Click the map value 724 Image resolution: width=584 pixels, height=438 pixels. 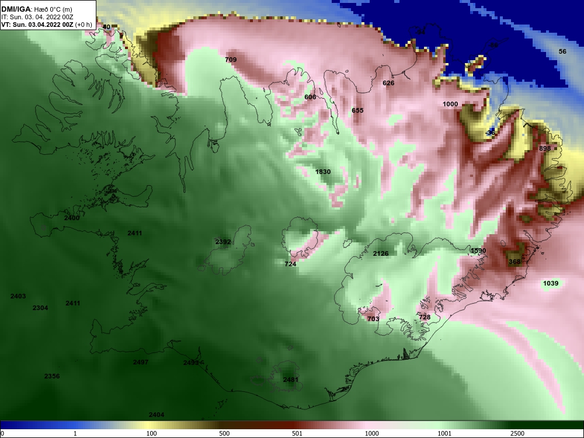(x=290, y=264)
